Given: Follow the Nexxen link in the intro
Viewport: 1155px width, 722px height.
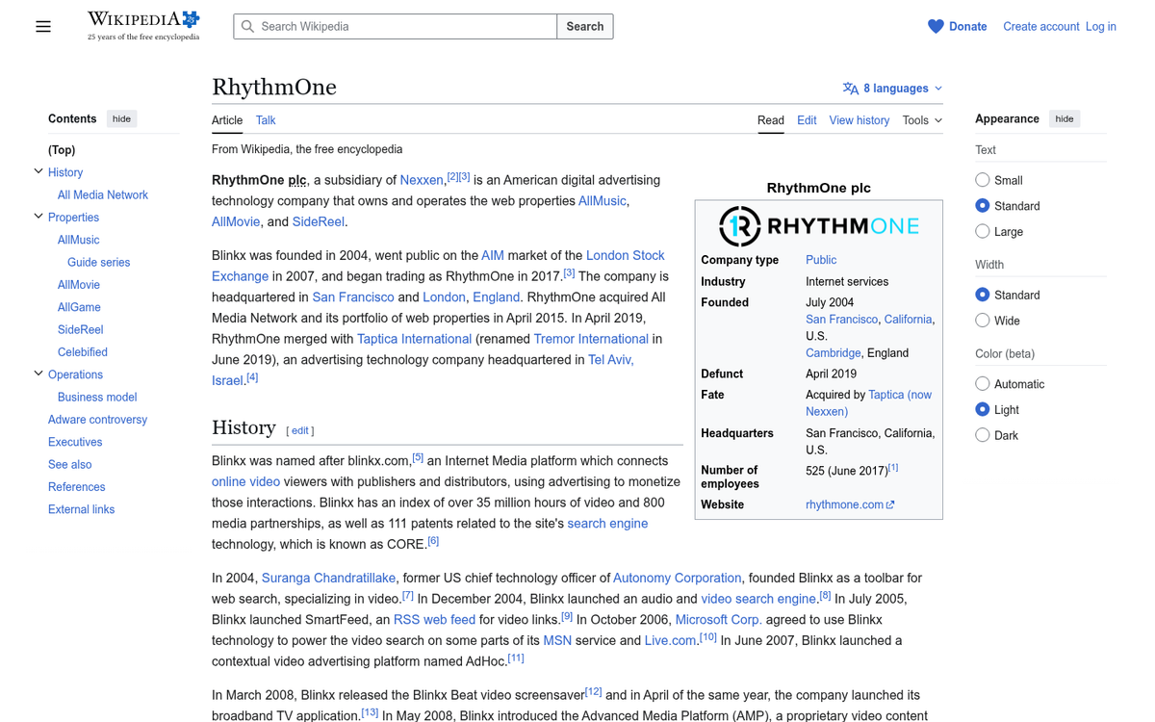Looking at the screenshot, I should pyautogui.click(x=422, y=179).
